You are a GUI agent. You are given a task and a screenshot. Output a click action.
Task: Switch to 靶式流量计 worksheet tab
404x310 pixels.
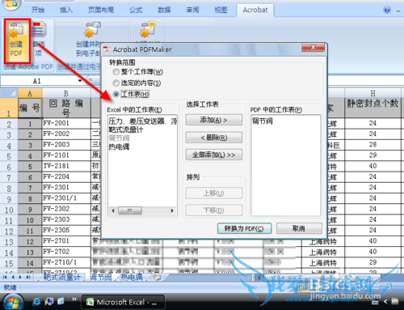click(x=62, y=277)
